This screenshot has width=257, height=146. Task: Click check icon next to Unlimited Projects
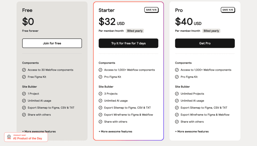177,94
